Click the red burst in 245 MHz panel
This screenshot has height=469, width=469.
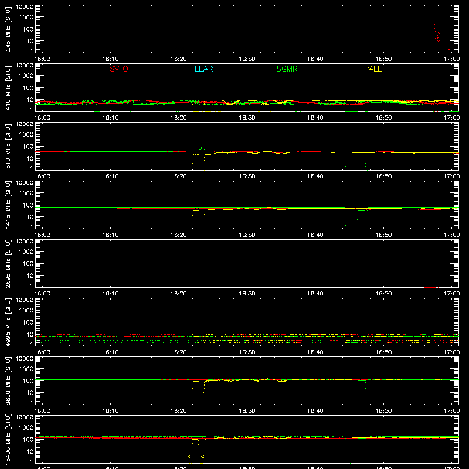click(x=437, y=36)
